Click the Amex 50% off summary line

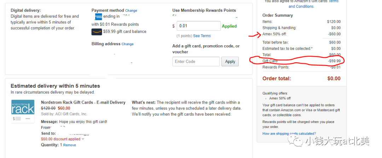pos(302,34)
